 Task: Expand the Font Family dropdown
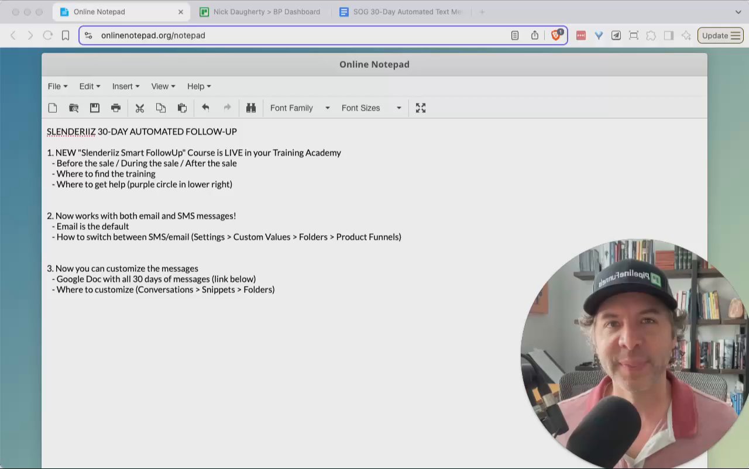(300, 108)
